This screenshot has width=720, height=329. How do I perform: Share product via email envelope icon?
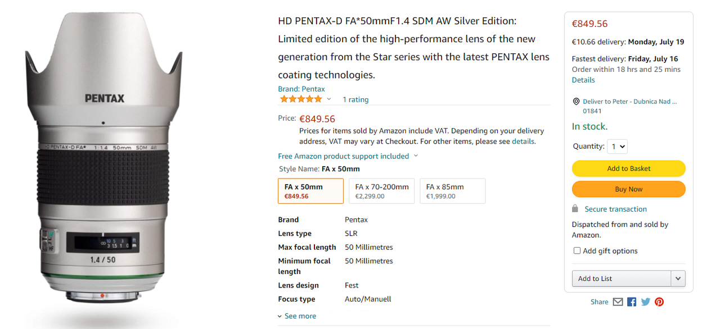click(x=618, y=302)
